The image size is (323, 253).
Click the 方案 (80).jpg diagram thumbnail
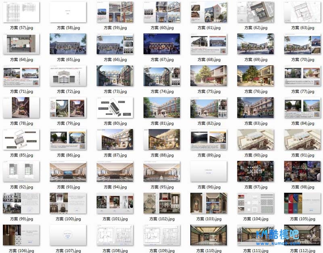click(x=115, y=107)
